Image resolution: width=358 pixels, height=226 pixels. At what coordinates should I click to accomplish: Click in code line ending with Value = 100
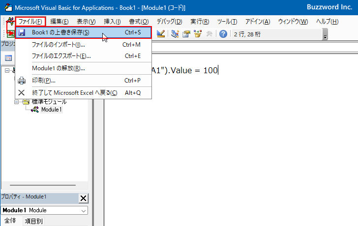(184, 70)
